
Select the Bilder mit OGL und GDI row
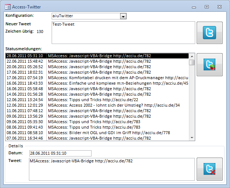point(97,133)
